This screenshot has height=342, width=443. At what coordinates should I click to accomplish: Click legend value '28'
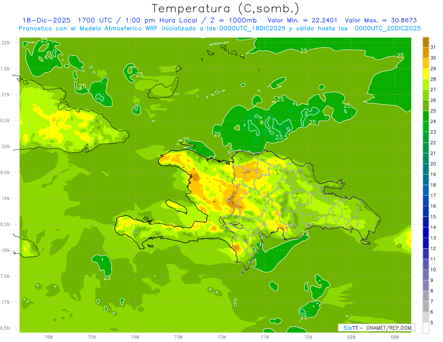pyautogui.click(x=433, y=79)
